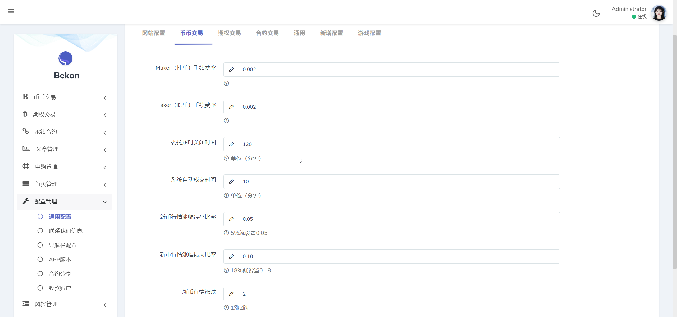Select the 通用配置 radio option

point(40,216)
